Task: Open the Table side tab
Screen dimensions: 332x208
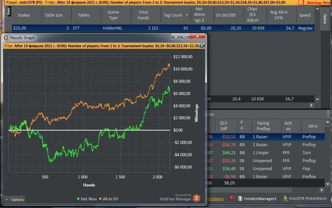Action: (x=324, y=19)
